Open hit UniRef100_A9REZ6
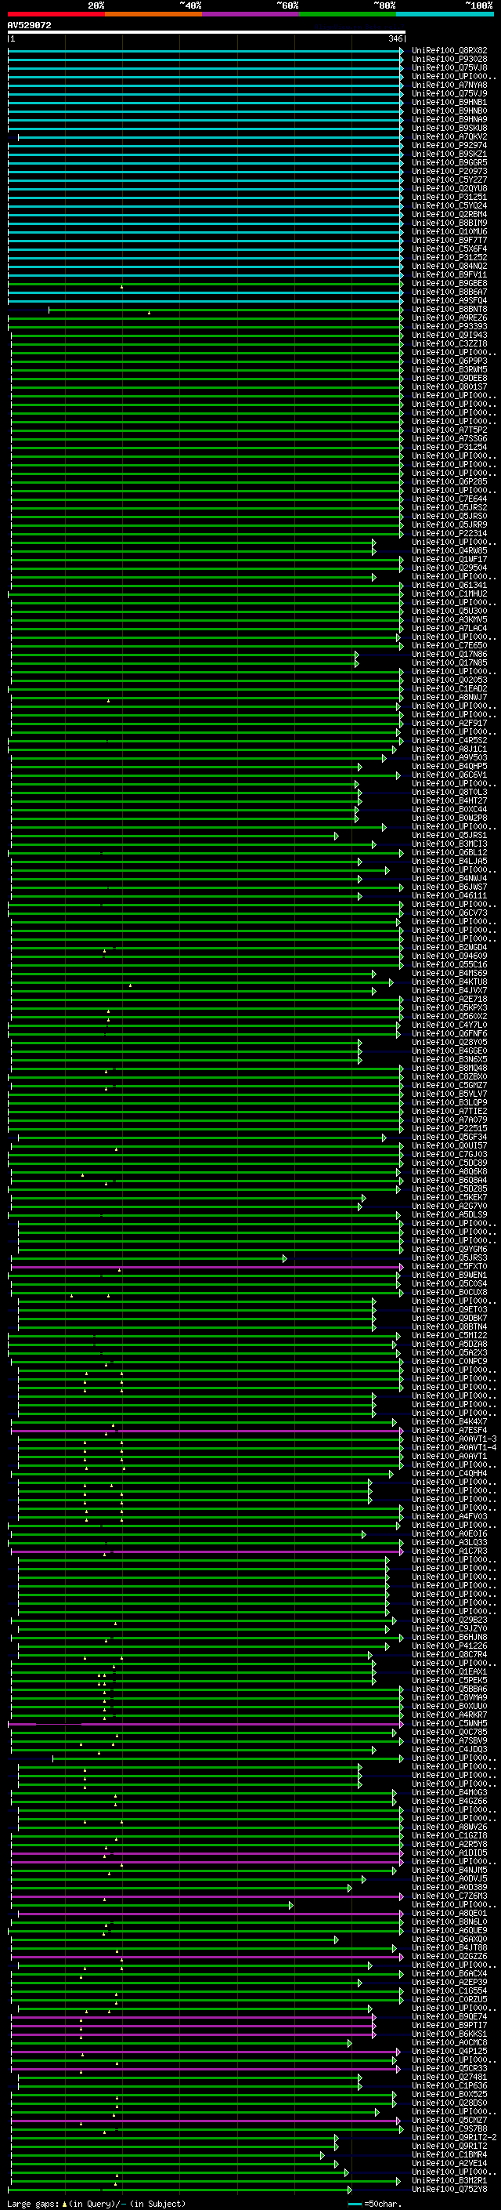501x2210 pixels. click(449, 318)
